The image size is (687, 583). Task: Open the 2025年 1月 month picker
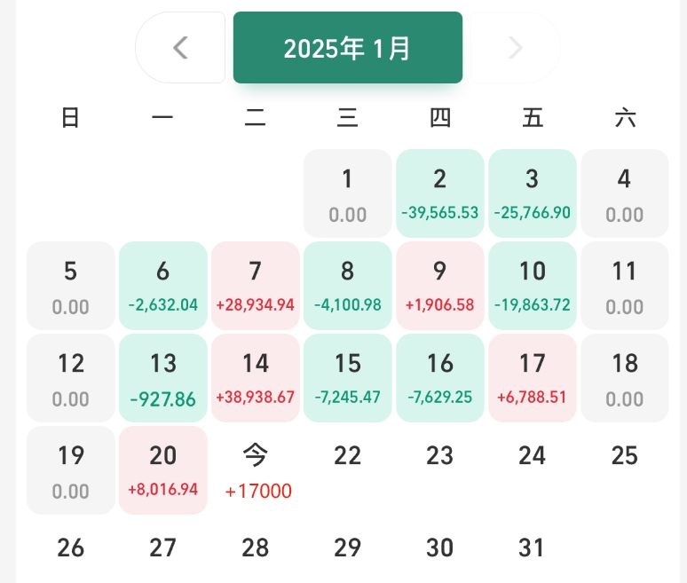click(x=348, y=47)
